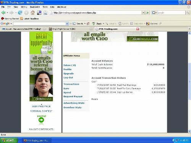Image resolution: width=191 pixels, height=143 pixels.
Task: Click the Google toolbar Subscribe button
Action: click(x=137, y=24)
